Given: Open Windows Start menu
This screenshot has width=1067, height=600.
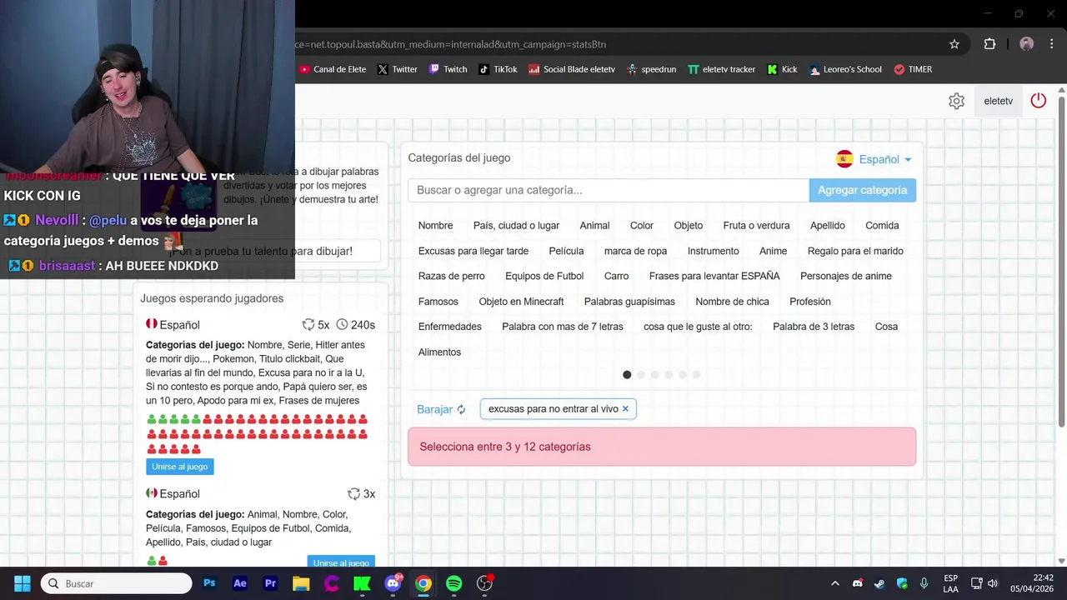Looking at the screenshot, I should click(x=23, y=583).
